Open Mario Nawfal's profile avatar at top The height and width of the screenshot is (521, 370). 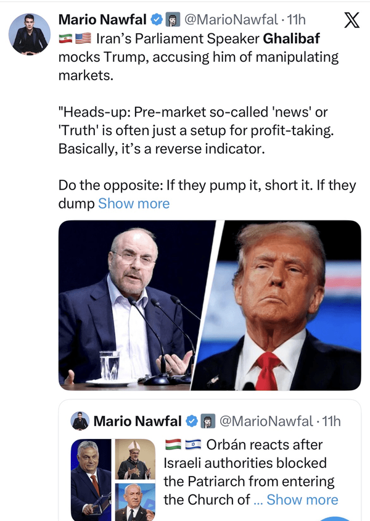pyautogui.click(x=30, y=33)
